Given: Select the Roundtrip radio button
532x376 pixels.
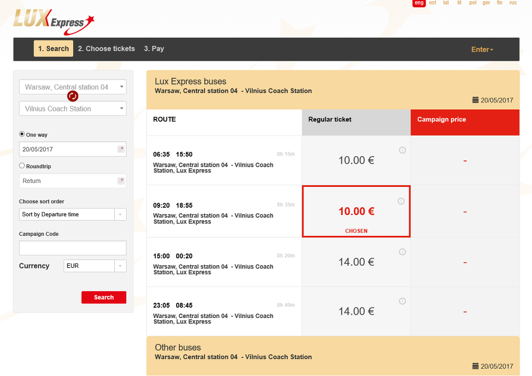Looking at the screenshot, I should pos(22,165).
